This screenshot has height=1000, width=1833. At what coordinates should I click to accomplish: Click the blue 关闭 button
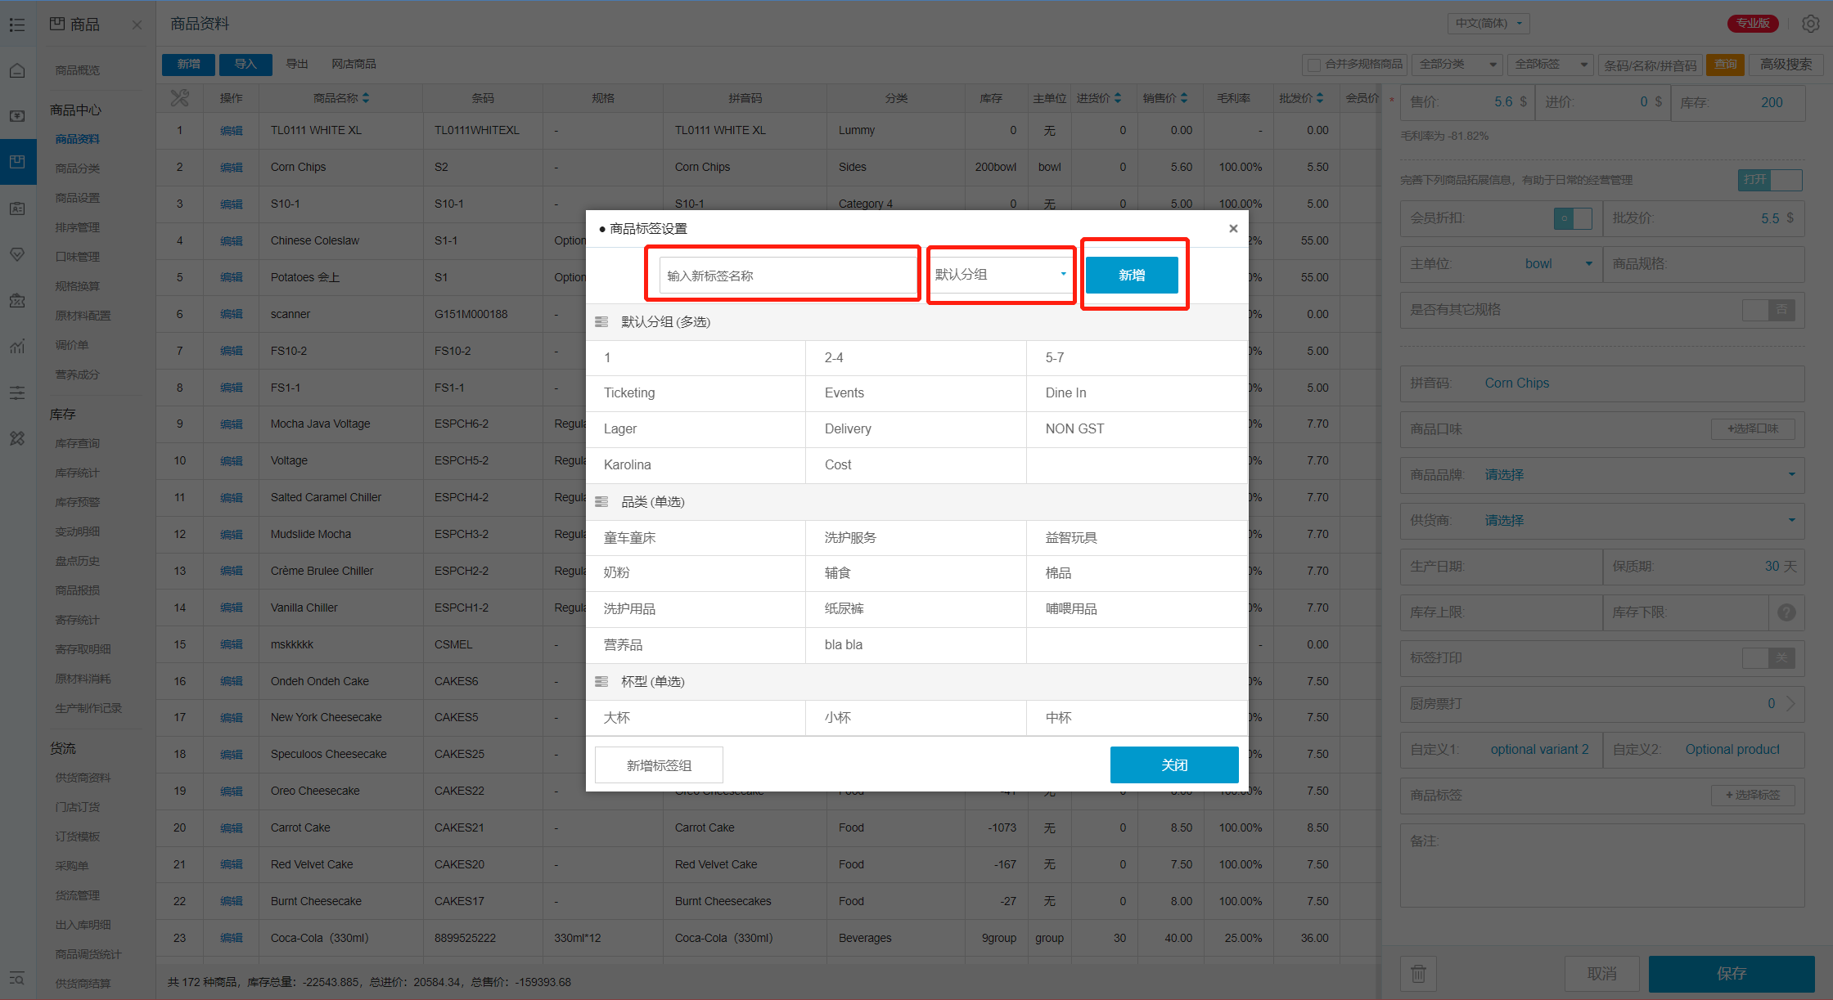pyautogui.click(x=1173, y=765)
